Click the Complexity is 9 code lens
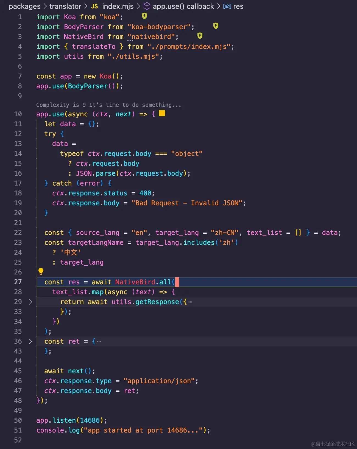 click(x=108, y=105)
